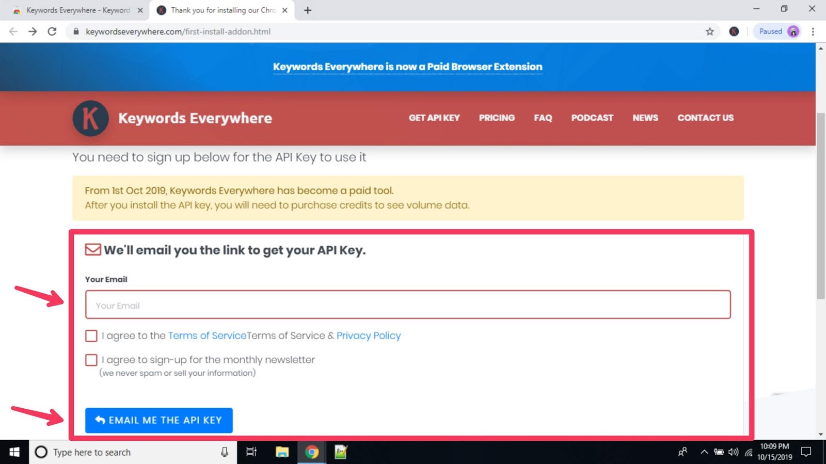
Task: Open the Keywords Everywhere extension icon
Action: pyautogui.click(x=734, y=31)
